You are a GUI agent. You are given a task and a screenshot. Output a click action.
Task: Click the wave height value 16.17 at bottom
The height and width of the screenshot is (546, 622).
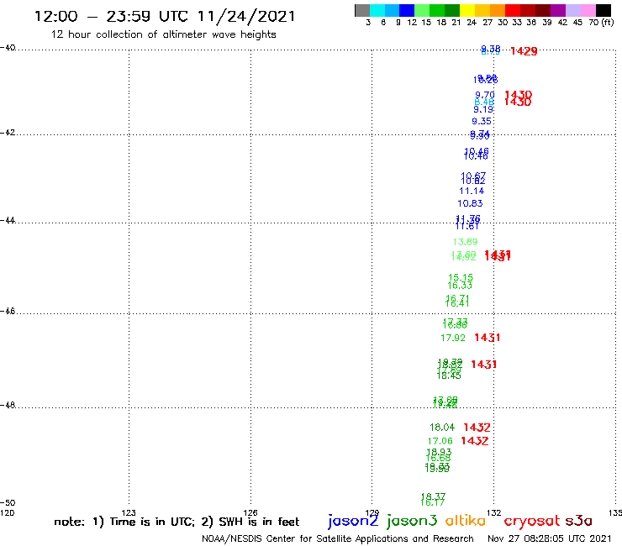pyautogui.click(x=432, y=503)
